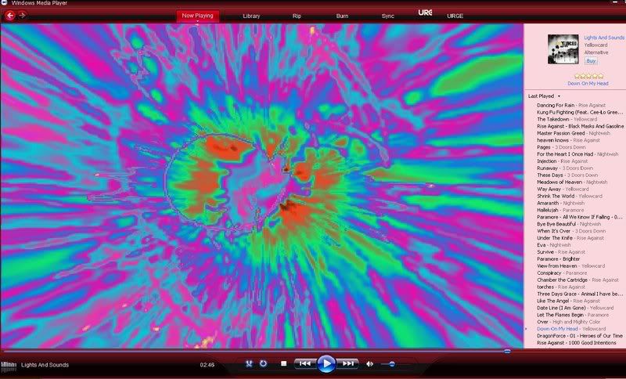Open the Rip tab
Screen dimensions: 626x379
[297, 16]
